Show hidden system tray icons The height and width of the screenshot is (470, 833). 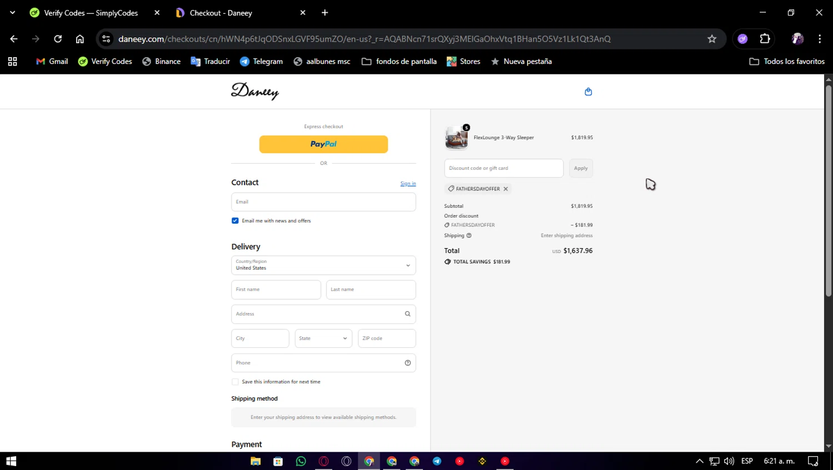[700, 461]
